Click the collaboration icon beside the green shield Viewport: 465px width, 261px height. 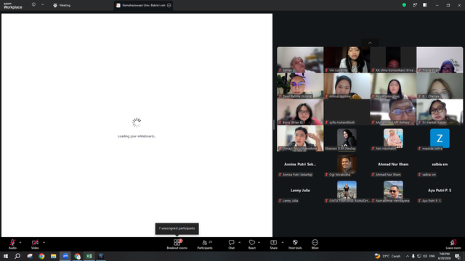click(415, 5)
